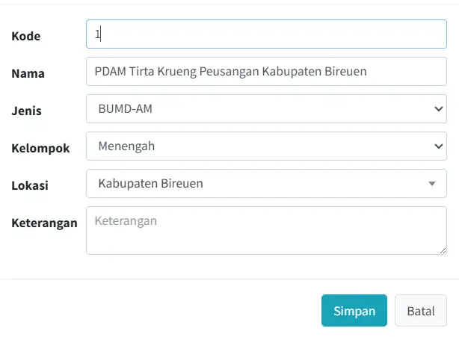This screenshot has height=337, width=459.
Task: Click into the Nama text field
Action: 266,72
